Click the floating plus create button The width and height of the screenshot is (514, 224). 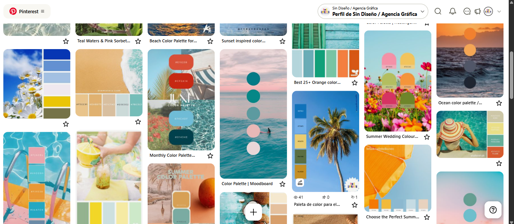click(x=253, y=212)
